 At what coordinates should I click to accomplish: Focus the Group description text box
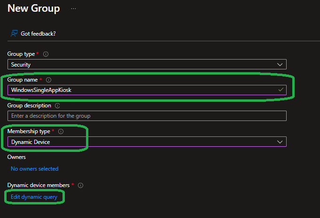point(147,116)
